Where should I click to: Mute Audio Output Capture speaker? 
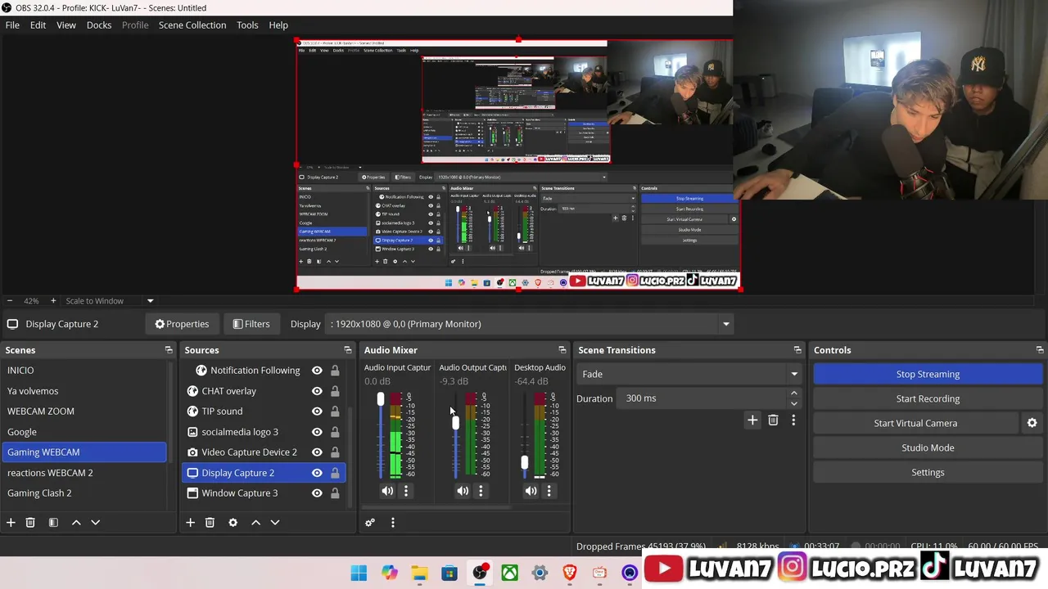pos(463,491)
